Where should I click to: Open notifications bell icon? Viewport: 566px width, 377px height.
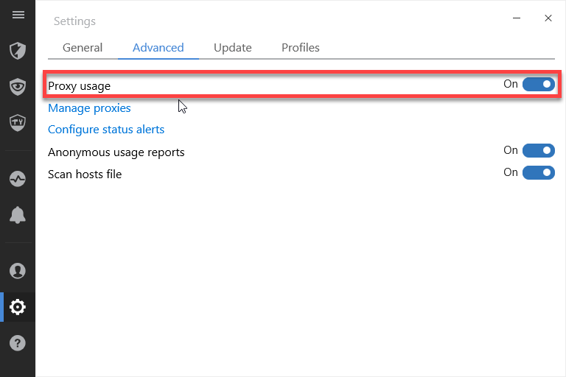point(18,215)
